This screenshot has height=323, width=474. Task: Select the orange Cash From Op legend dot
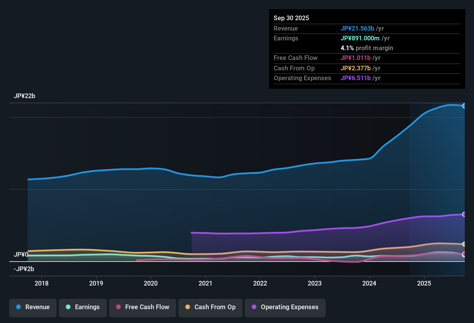[188, 307]
